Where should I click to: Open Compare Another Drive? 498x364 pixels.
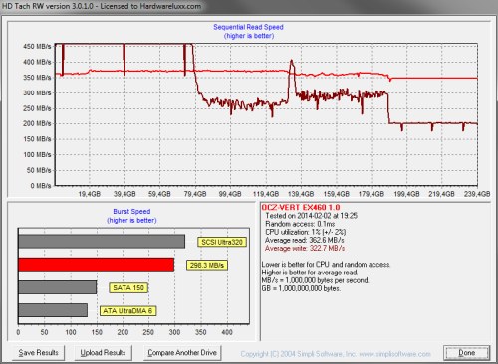182,353
